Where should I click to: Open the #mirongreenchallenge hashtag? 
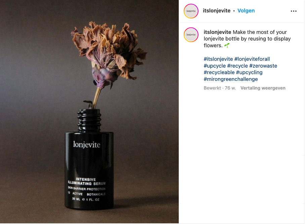pos(231,79)
